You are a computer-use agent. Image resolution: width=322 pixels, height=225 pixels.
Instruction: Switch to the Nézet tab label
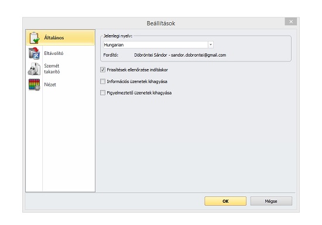pos(50,84)
